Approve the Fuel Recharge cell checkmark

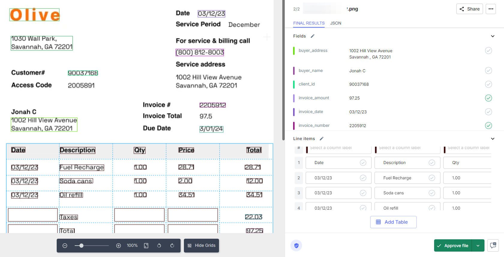(432, 178)
